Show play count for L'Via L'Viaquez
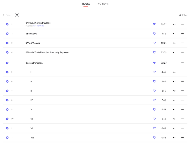 (x=174, y=43)
